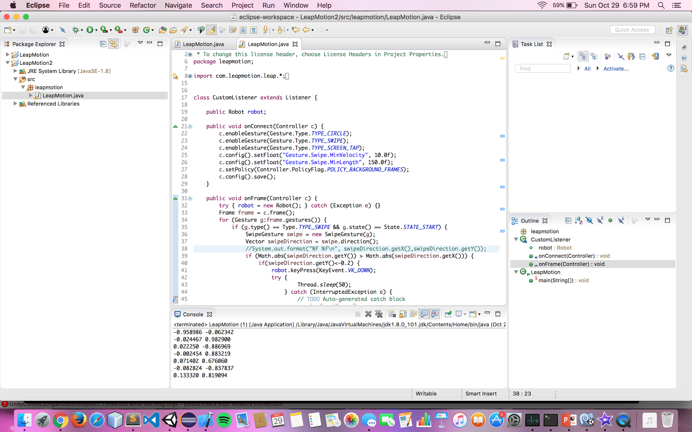Click the Activate... link in Task List

tap(615, 69)
